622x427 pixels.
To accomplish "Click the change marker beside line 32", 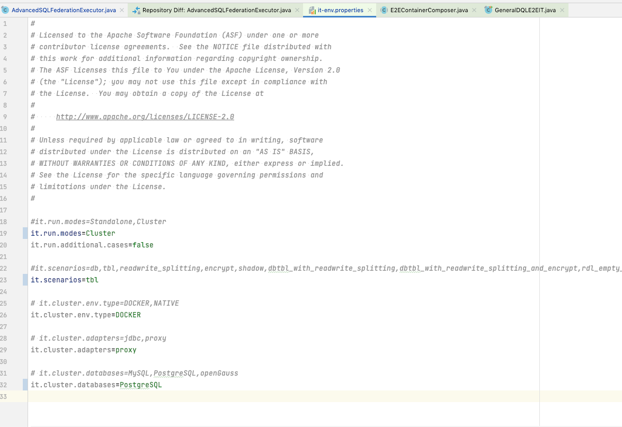I will coord(24,385).
